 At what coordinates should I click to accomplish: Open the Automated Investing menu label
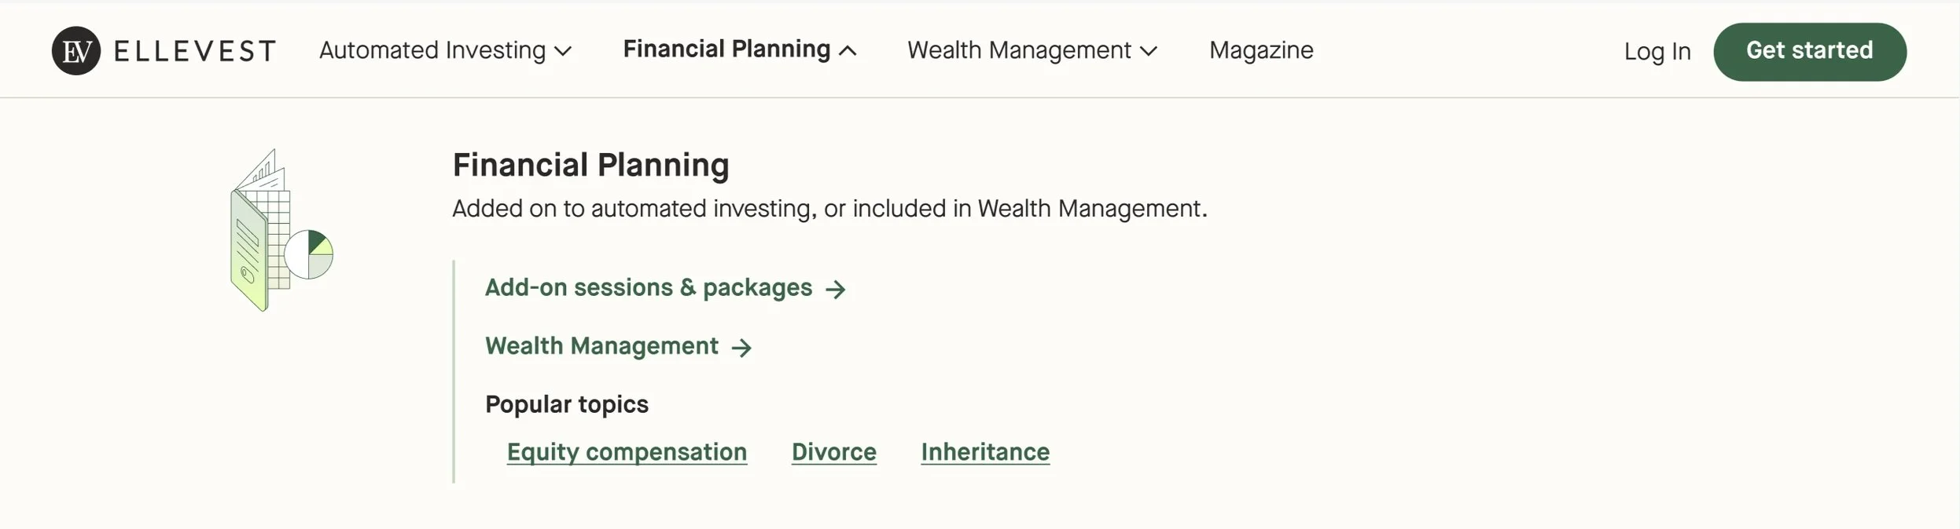432,50
